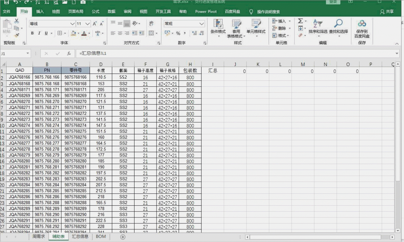Image resolution: width=404 pixels, height=242 pixels.
Task: Toggle underline formatting
Action: tap(46, 33)
